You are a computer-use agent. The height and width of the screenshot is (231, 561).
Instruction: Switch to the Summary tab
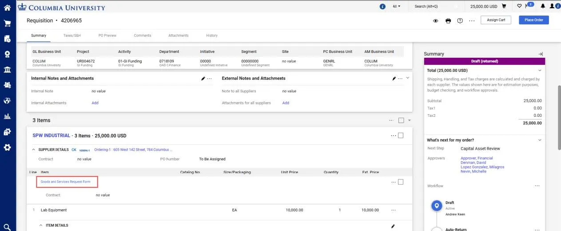point(39,36)
